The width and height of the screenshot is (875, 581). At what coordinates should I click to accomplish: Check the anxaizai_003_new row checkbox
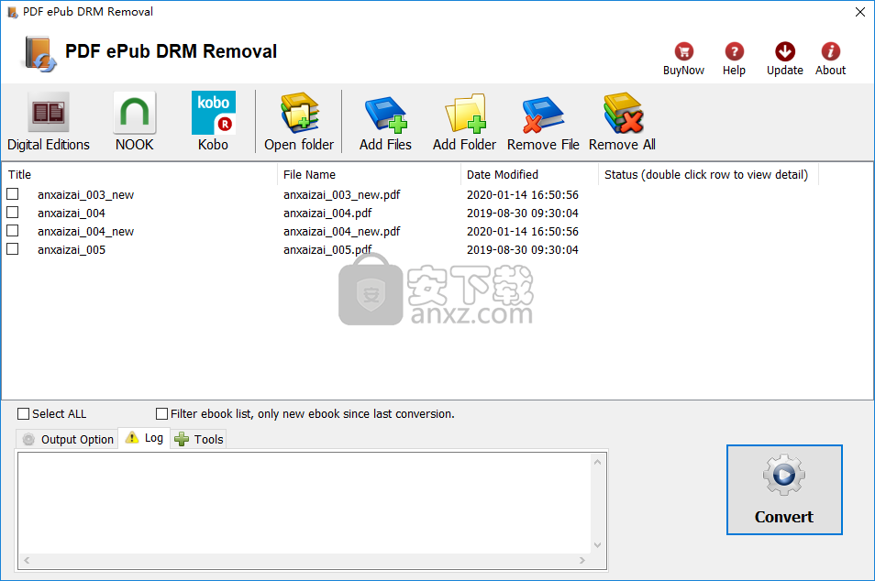click(12, 194)
